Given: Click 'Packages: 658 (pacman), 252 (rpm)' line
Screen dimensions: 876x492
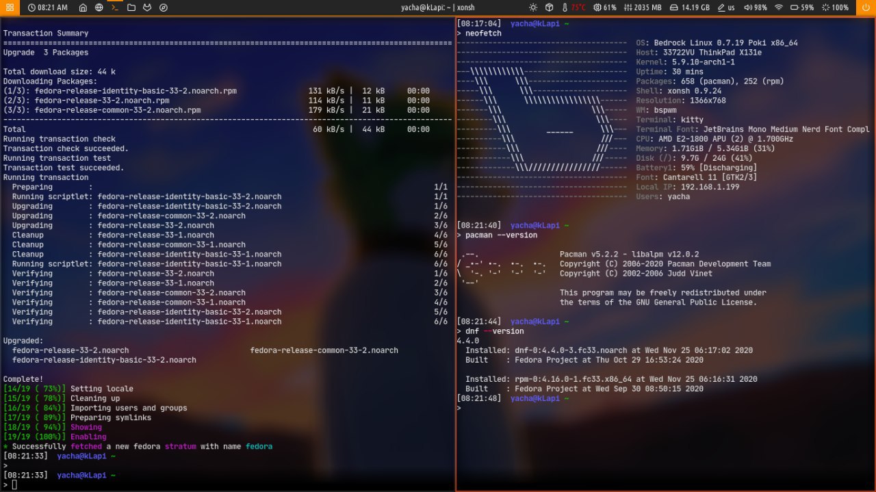Looking at the screenshot, I should [x=710, y=81].
